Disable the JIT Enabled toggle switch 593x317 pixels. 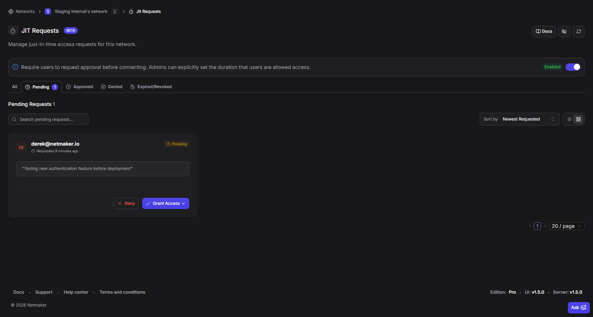click(x=573, y=67)
